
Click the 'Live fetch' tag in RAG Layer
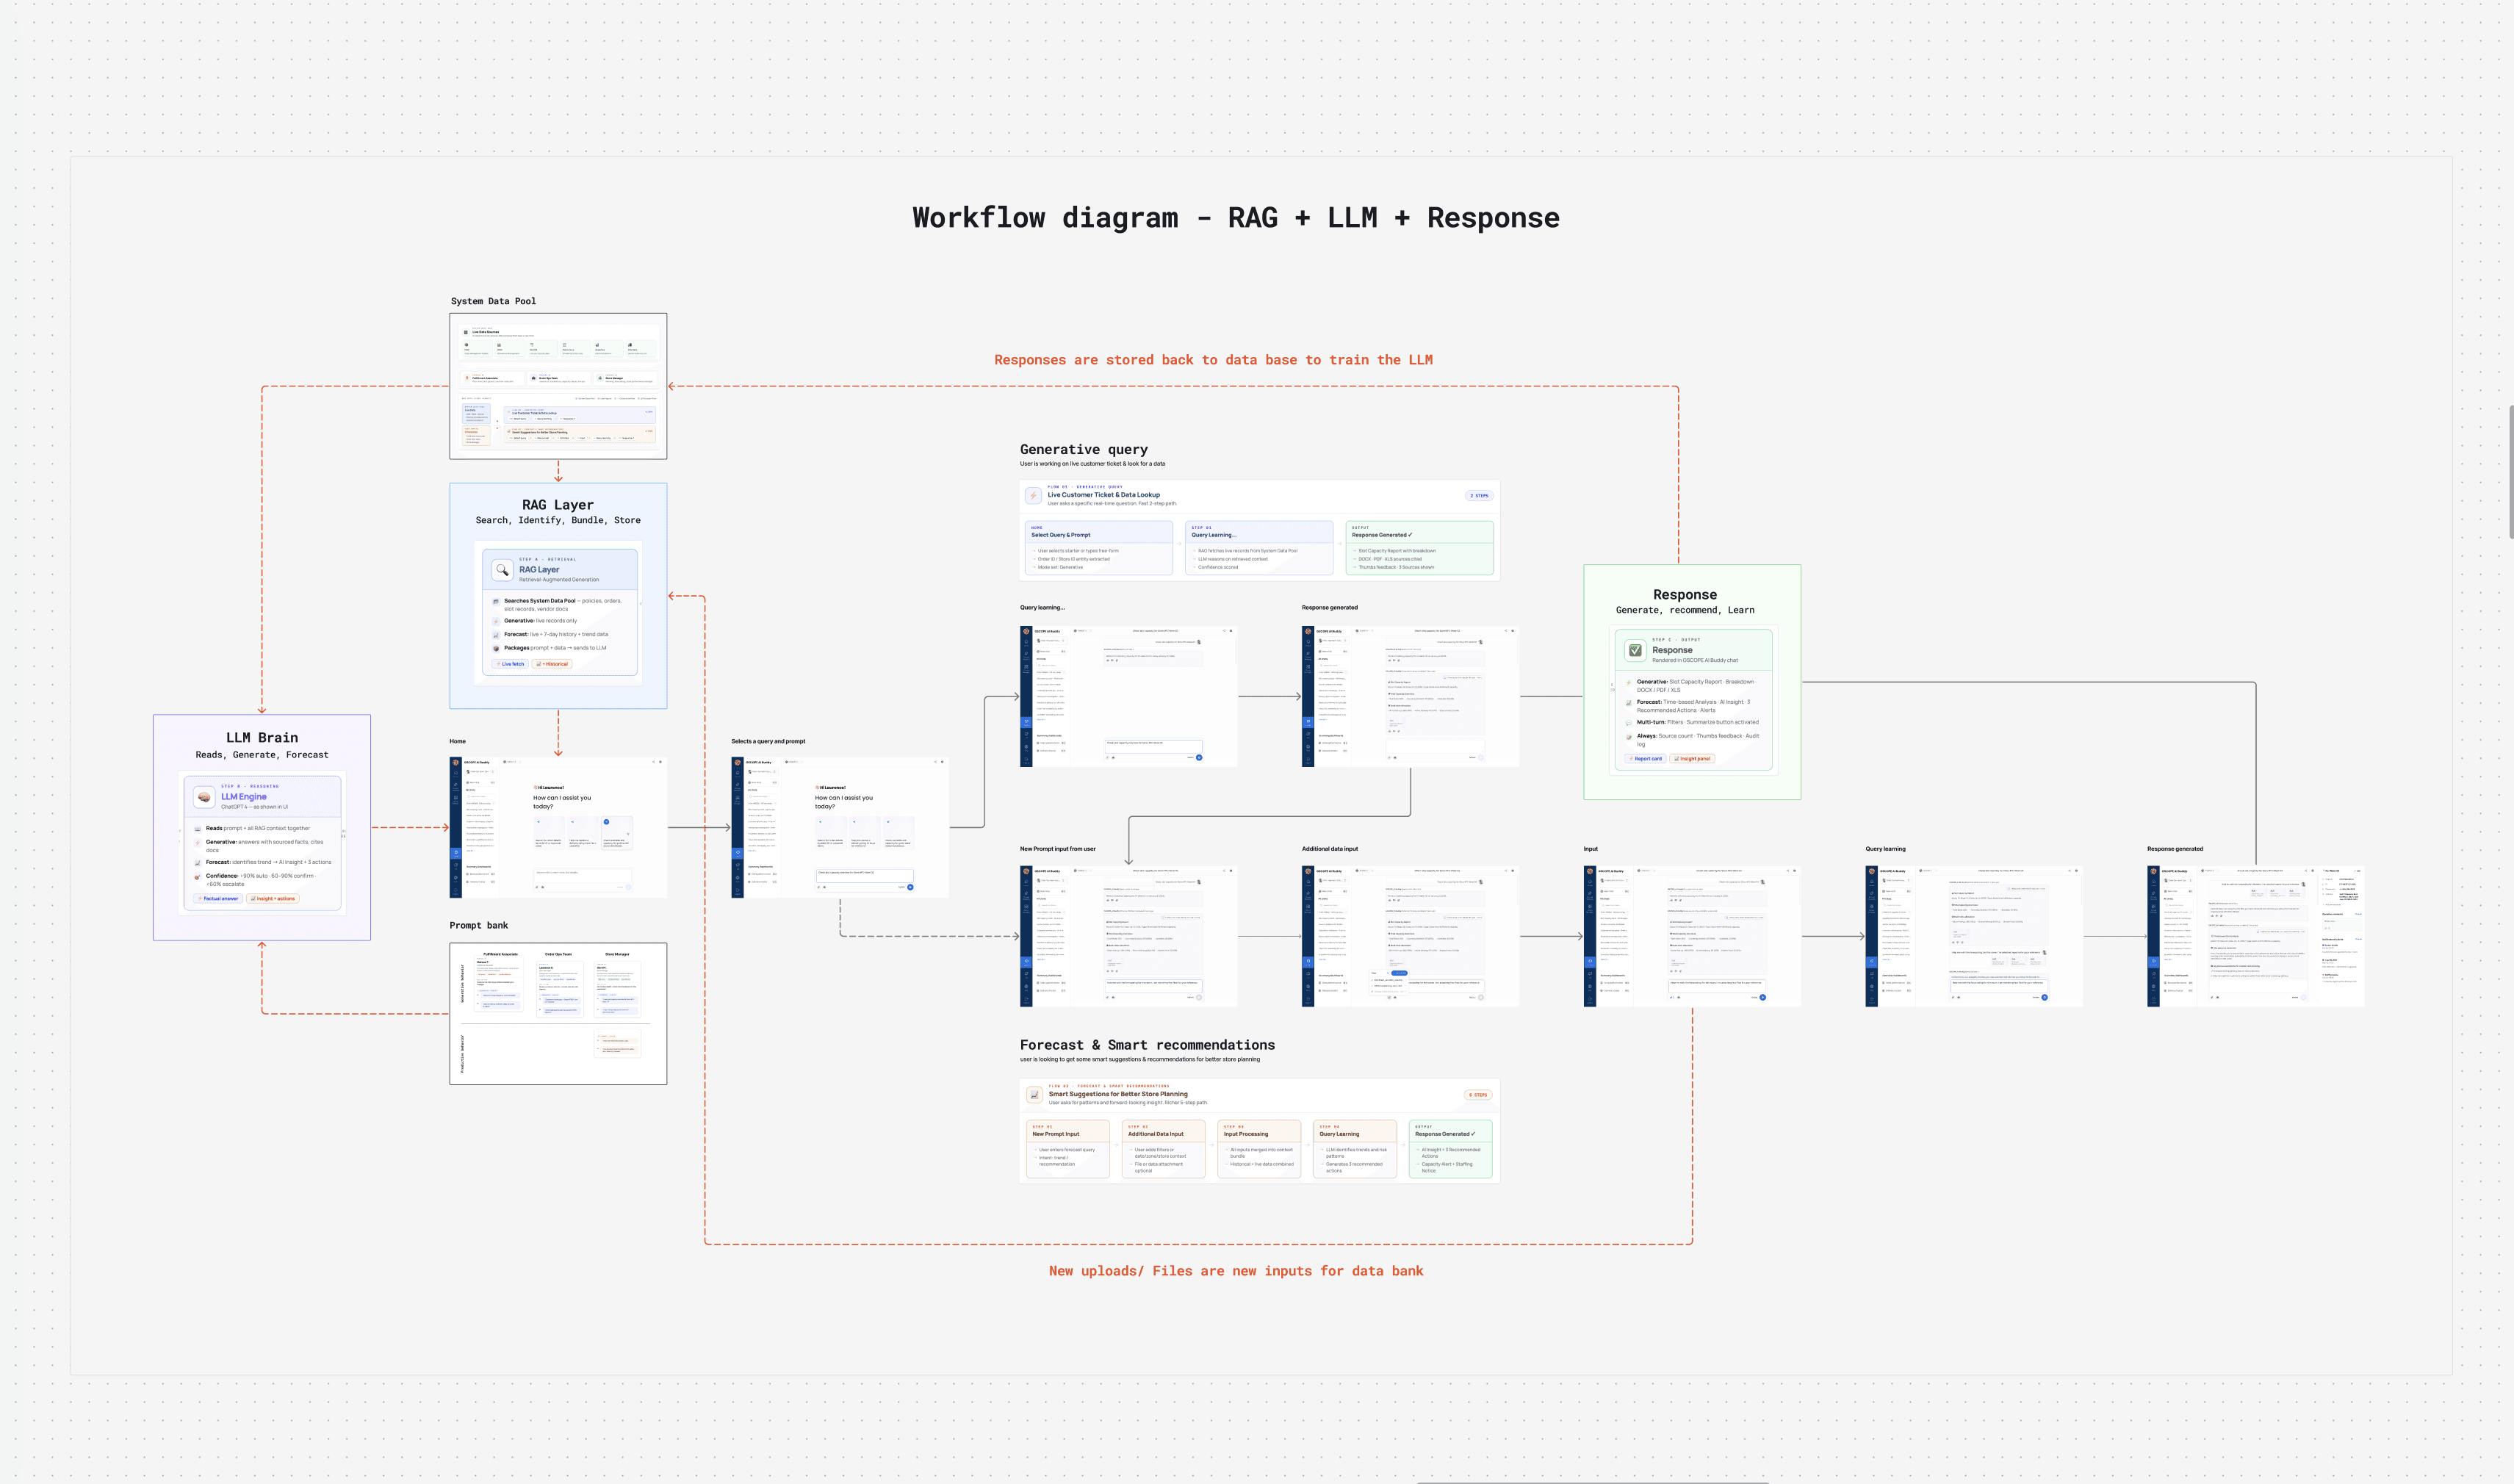(x=510, y=664)
